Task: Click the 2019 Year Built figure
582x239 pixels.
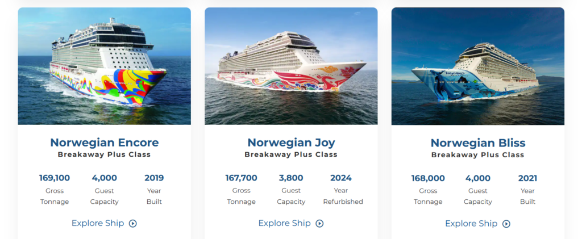Action: pyautogui.click(x=154, y=178)
